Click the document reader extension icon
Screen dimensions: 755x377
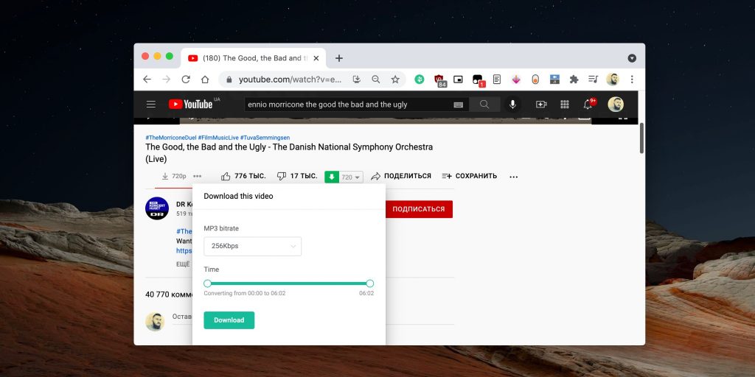pyautogui.click(x=496, y=80)
